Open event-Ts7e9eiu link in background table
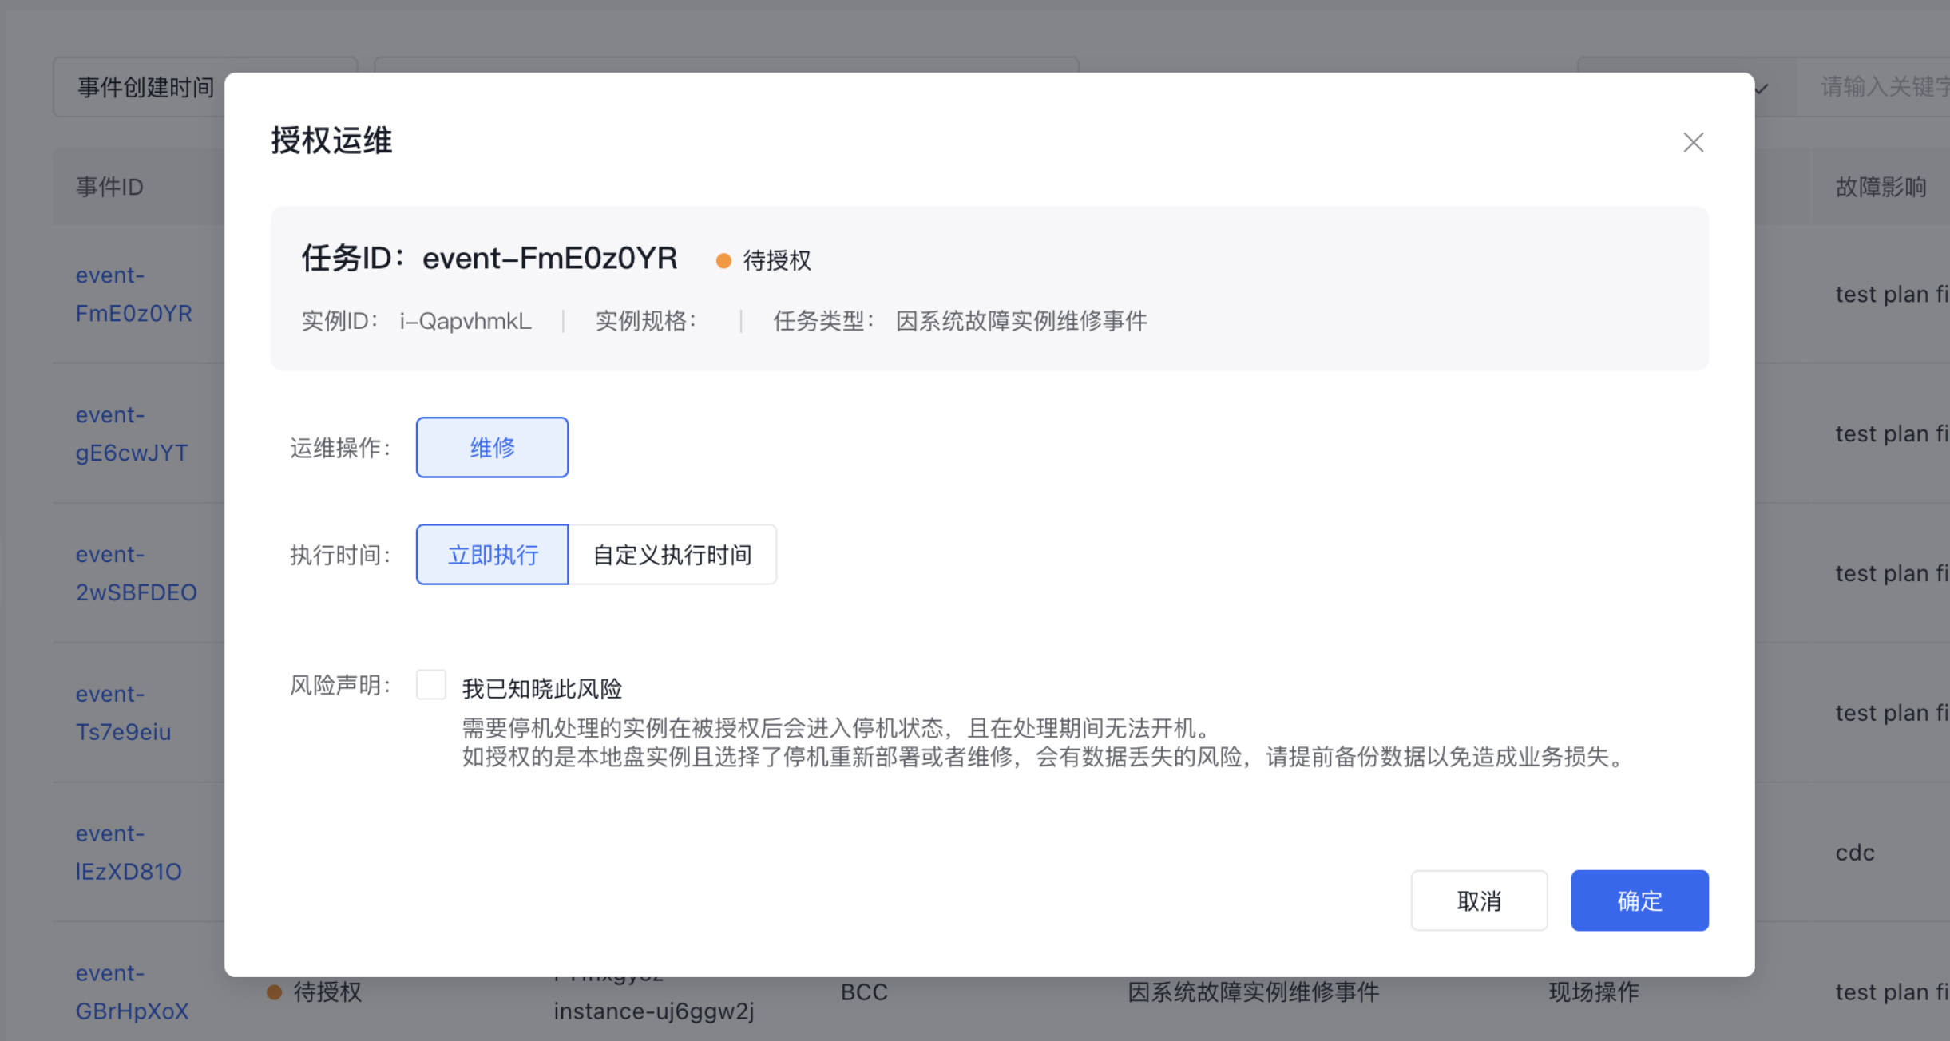 click(123, 713)
